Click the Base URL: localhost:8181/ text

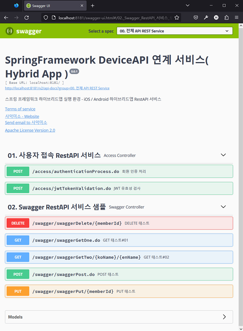[x=34, y=83]
